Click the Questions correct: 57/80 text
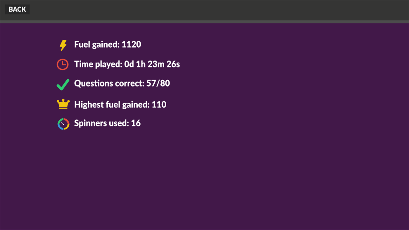 coord(122,83)
